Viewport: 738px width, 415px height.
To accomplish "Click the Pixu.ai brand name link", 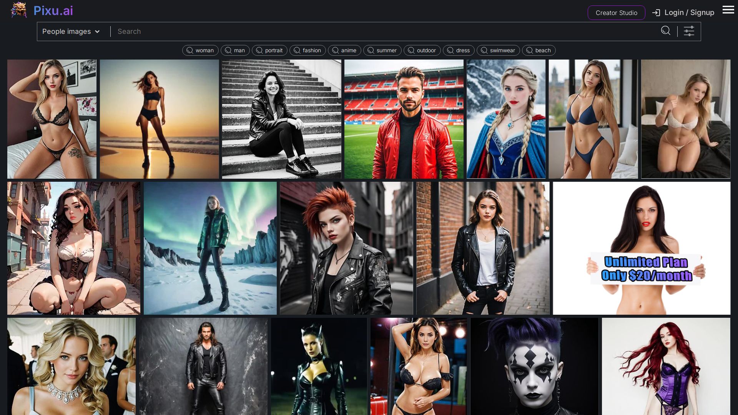I will click(53, 11).
